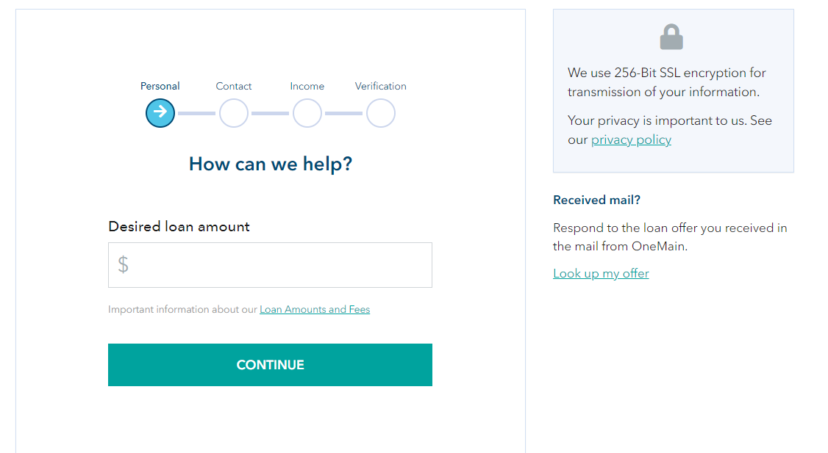
Task: Follow the Look up my offer link
Action: coord(601,273)
